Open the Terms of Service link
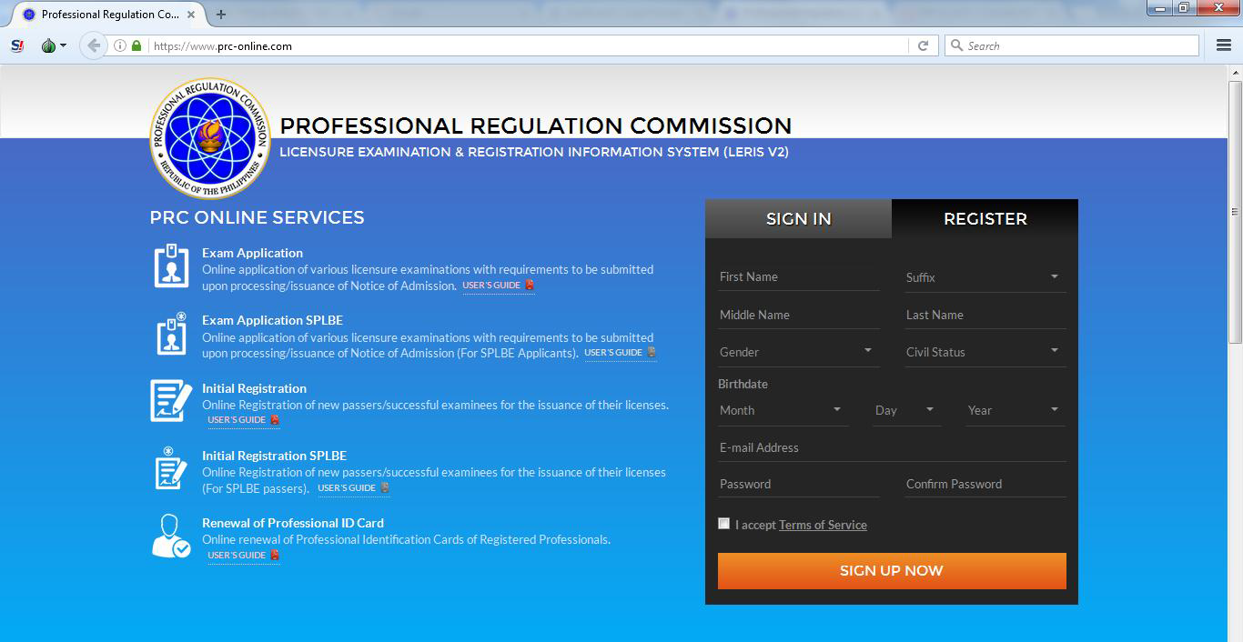Image resolution: width=1243 pixels, height=642 pixels. point(822,525)
